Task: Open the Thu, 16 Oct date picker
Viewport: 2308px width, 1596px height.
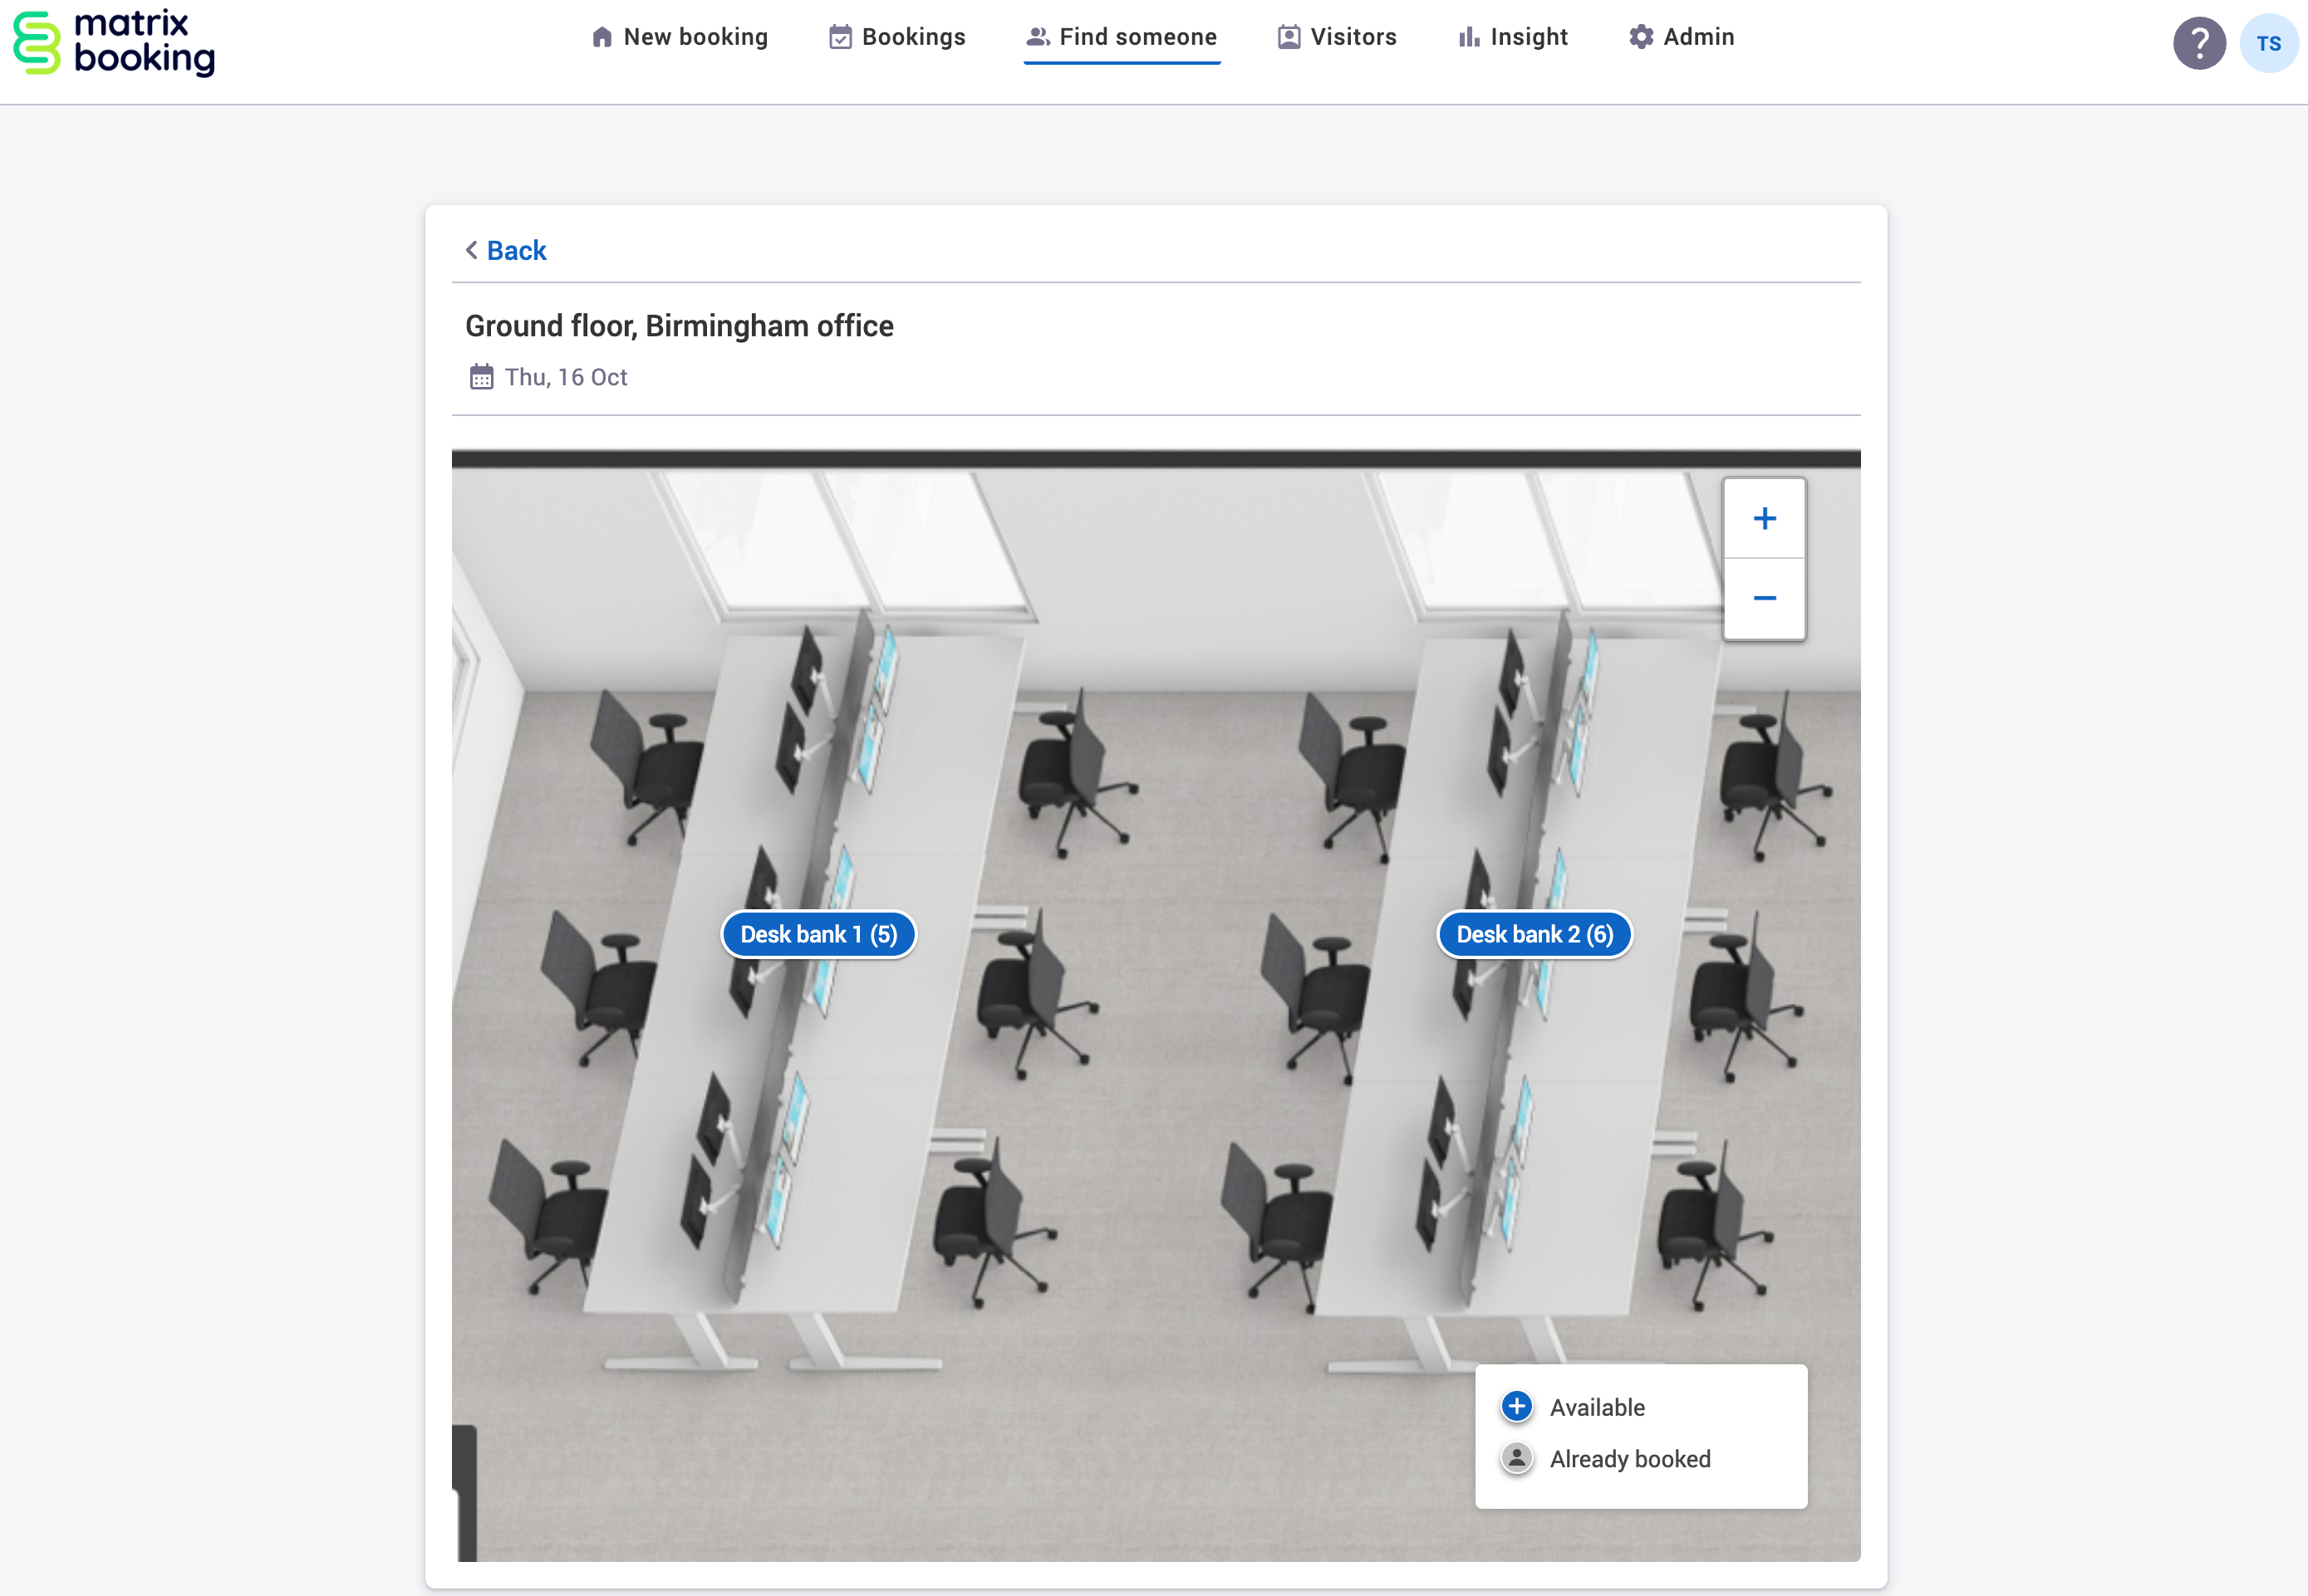Action: [x=565, y=377]
